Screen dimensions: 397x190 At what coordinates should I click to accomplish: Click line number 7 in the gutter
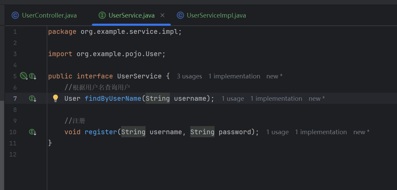tap(15, 98)
